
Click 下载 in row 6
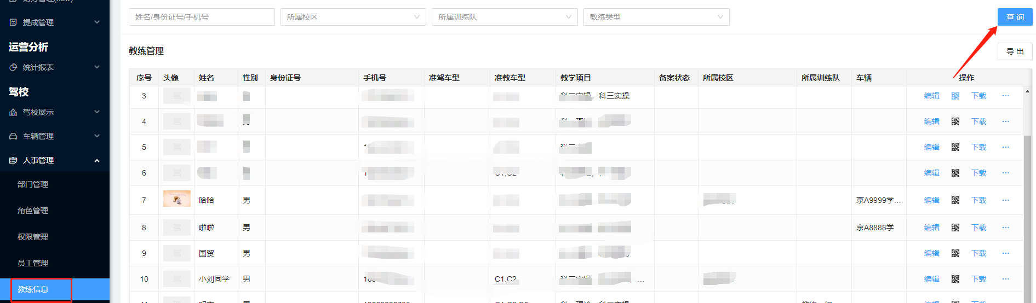tap(978, 173)
